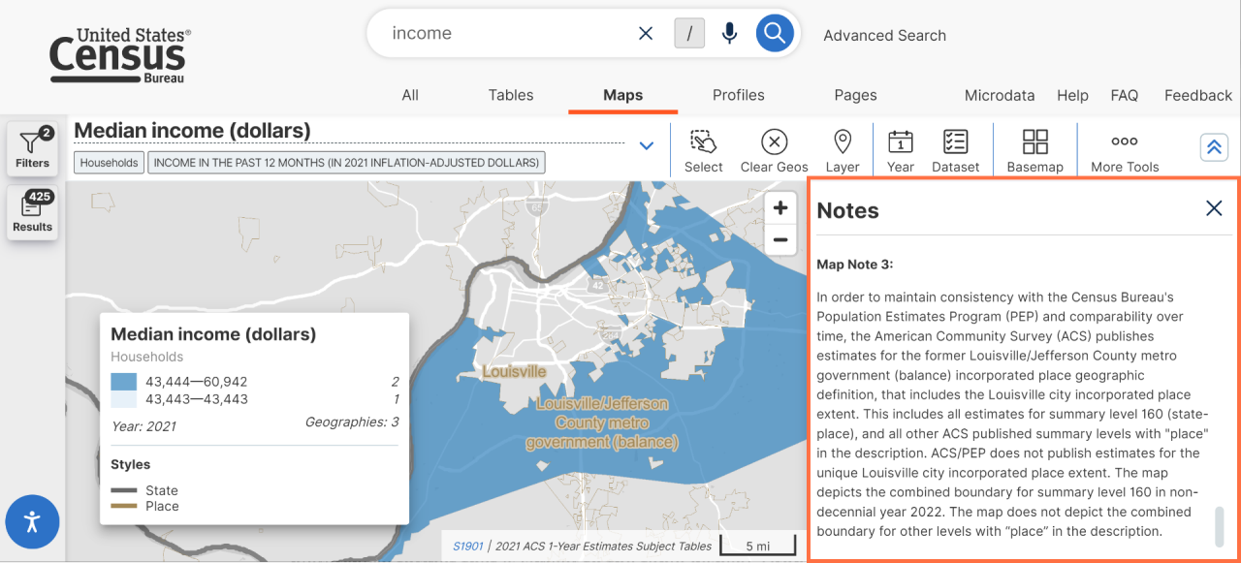Screen dimensions: 1241x563
Task: Start voice search with microphone
Action: (x=730, y=33)
